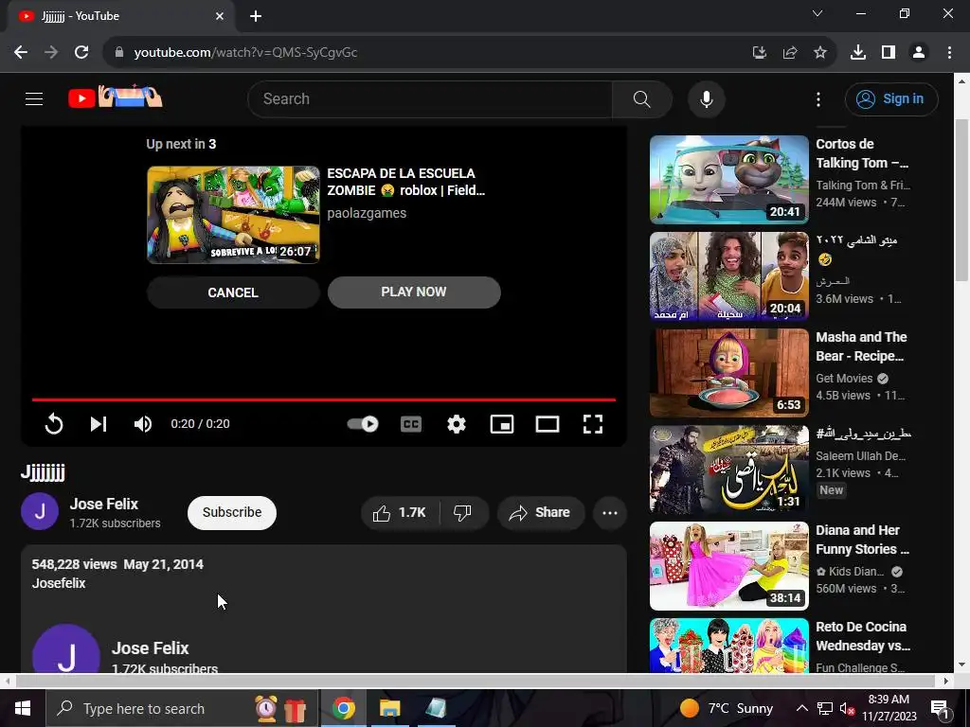Viewport: 970px width, 727px height.
Task: Search with your voice microphone icon
Action: (706, 98)
